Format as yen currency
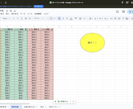 [x=14, y=18]
